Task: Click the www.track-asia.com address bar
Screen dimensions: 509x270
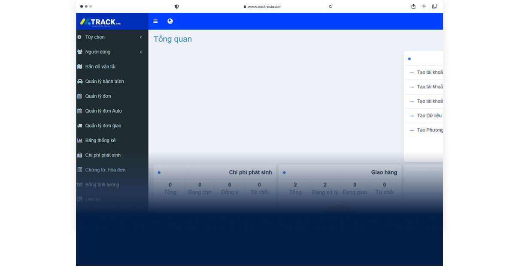Action: click(264, 6)
